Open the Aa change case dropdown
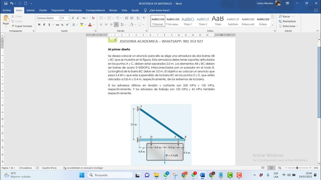This screenshot has width=321, height=180. pyautogui.click(x=85, y=18)
